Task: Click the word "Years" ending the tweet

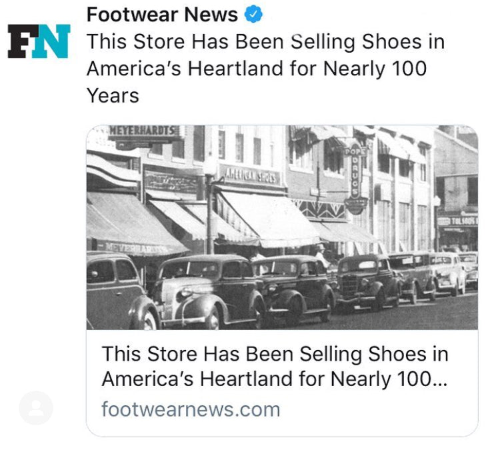Action: (x=113, y=95)
